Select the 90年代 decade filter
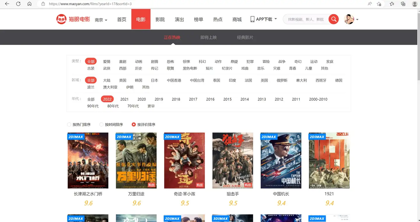420x222 pixels. pos(93,106)
